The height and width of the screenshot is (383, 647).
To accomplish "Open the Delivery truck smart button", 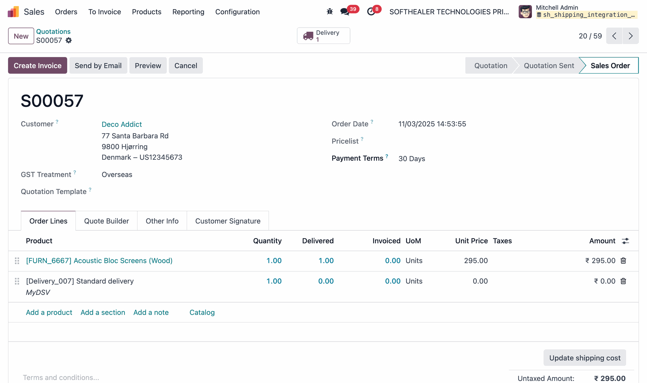I will [323, 36].
